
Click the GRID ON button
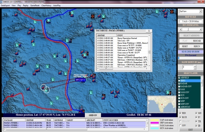click(93, 115)
